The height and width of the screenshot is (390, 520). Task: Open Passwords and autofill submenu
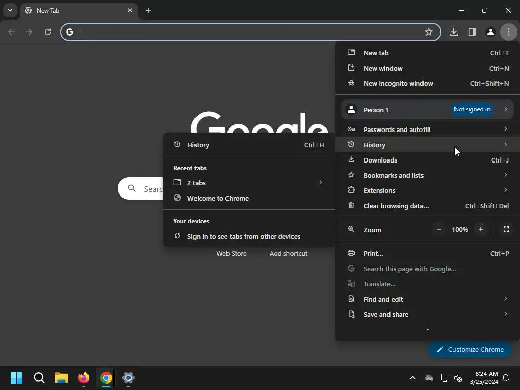(428, 129)
